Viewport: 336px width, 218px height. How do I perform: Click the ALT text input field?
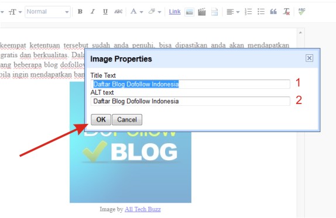point(190,101)
